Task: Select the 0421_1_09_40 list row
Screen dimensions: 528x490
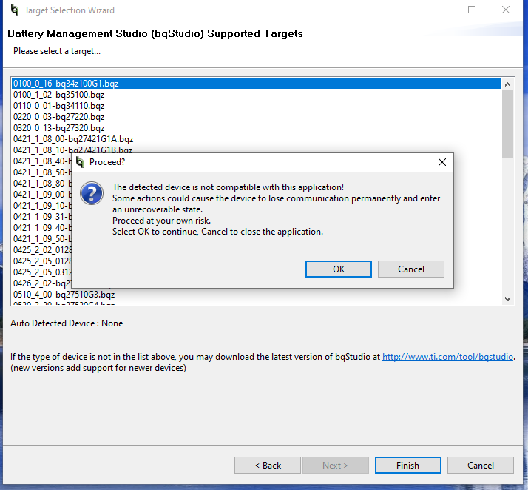Action: (41, 228)
